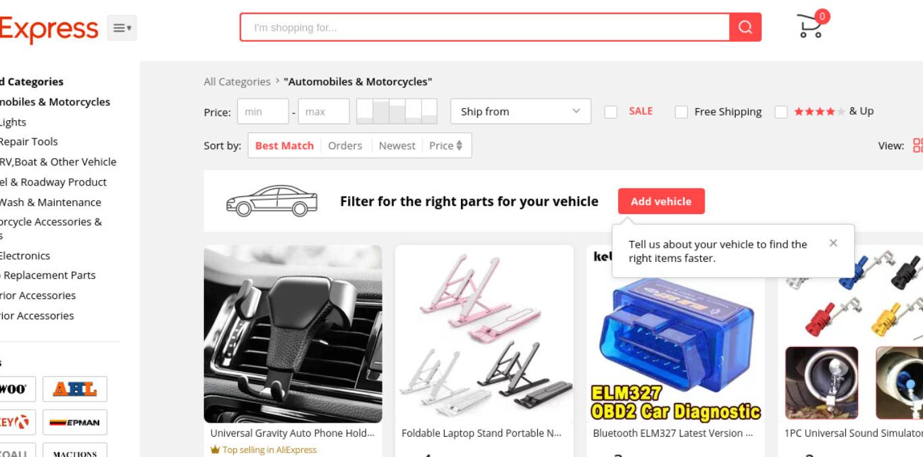Sort results by Newest
923x457 pixels.
pos(397,145)
